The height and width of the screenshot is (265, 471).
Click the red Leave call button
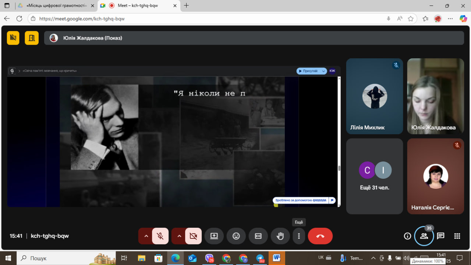320,236
